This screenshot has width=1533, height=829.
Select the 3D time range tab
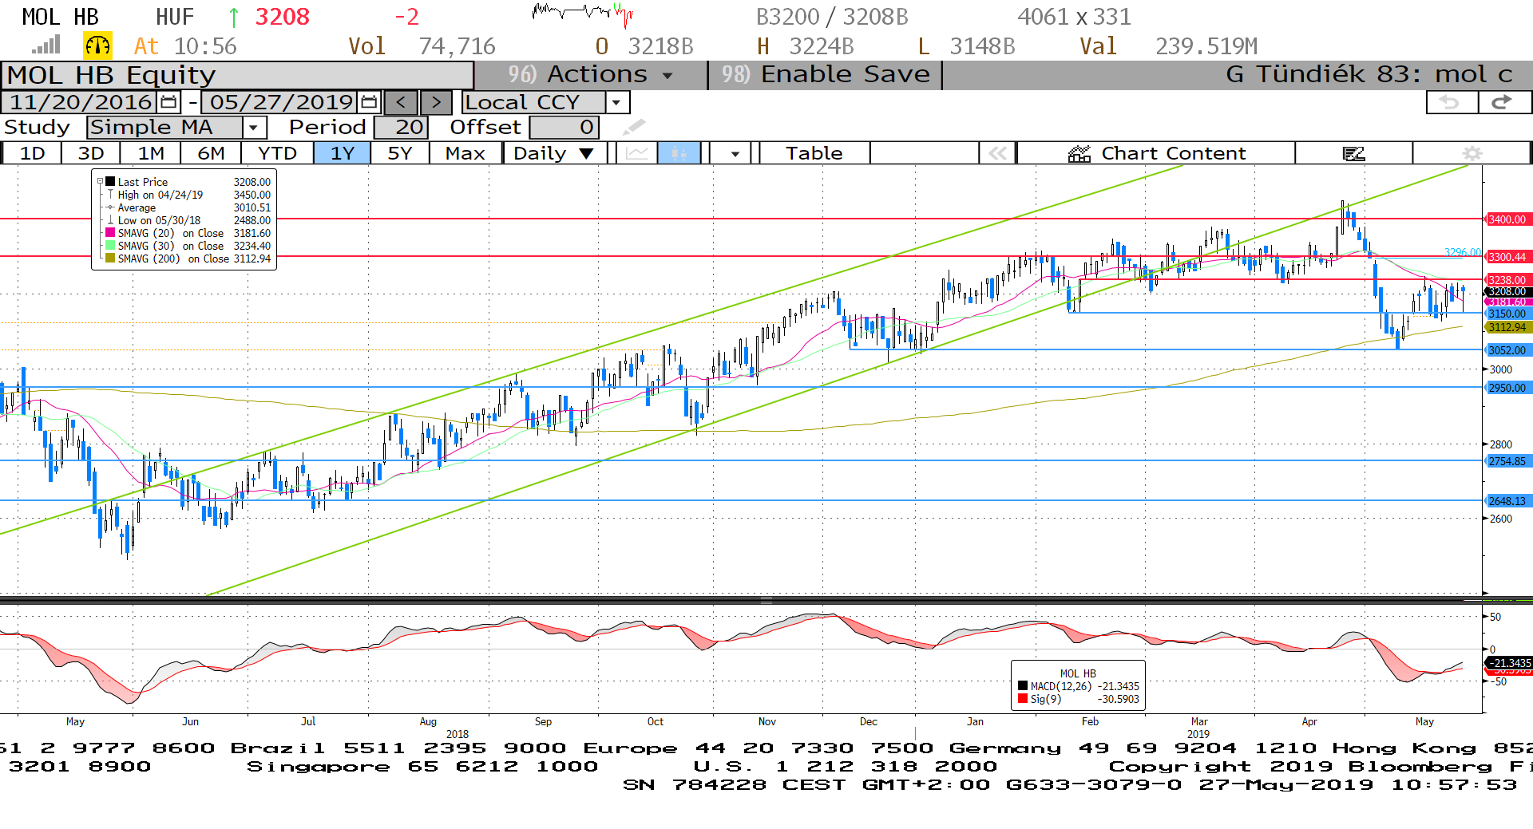click(x=90, y=153)
